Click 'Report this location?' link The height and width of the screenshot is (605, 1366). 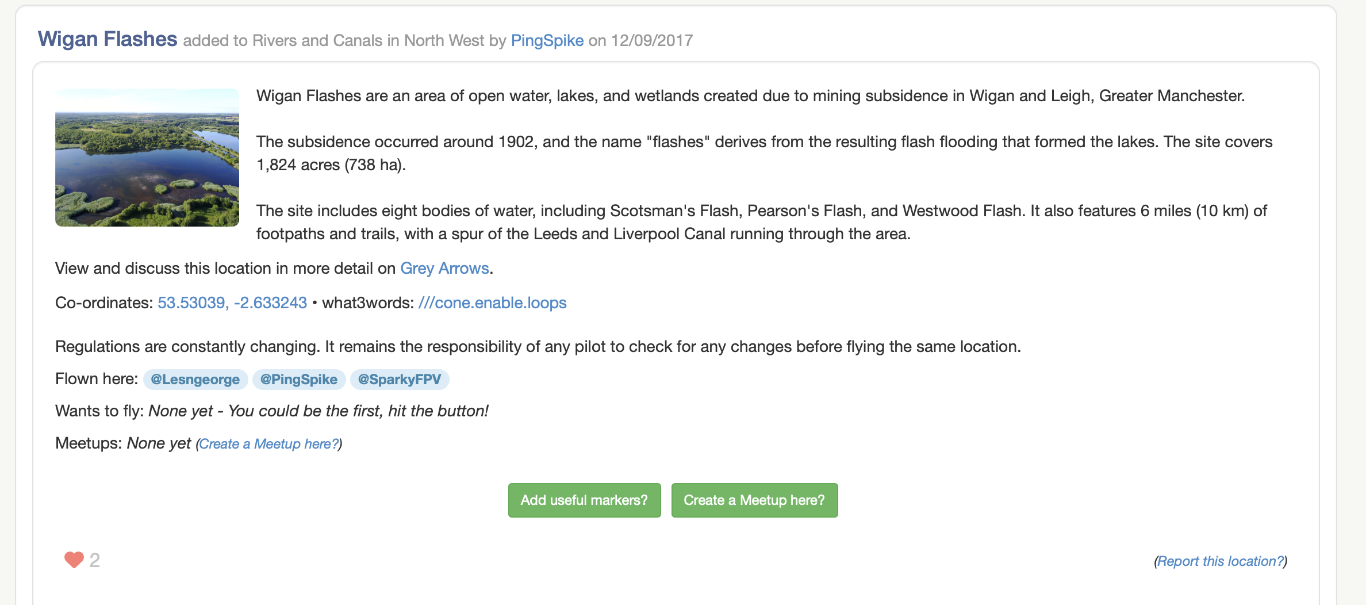pos(1220,561)
